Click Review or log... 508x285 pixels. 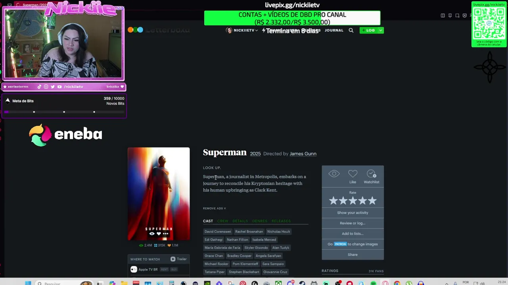352,223
